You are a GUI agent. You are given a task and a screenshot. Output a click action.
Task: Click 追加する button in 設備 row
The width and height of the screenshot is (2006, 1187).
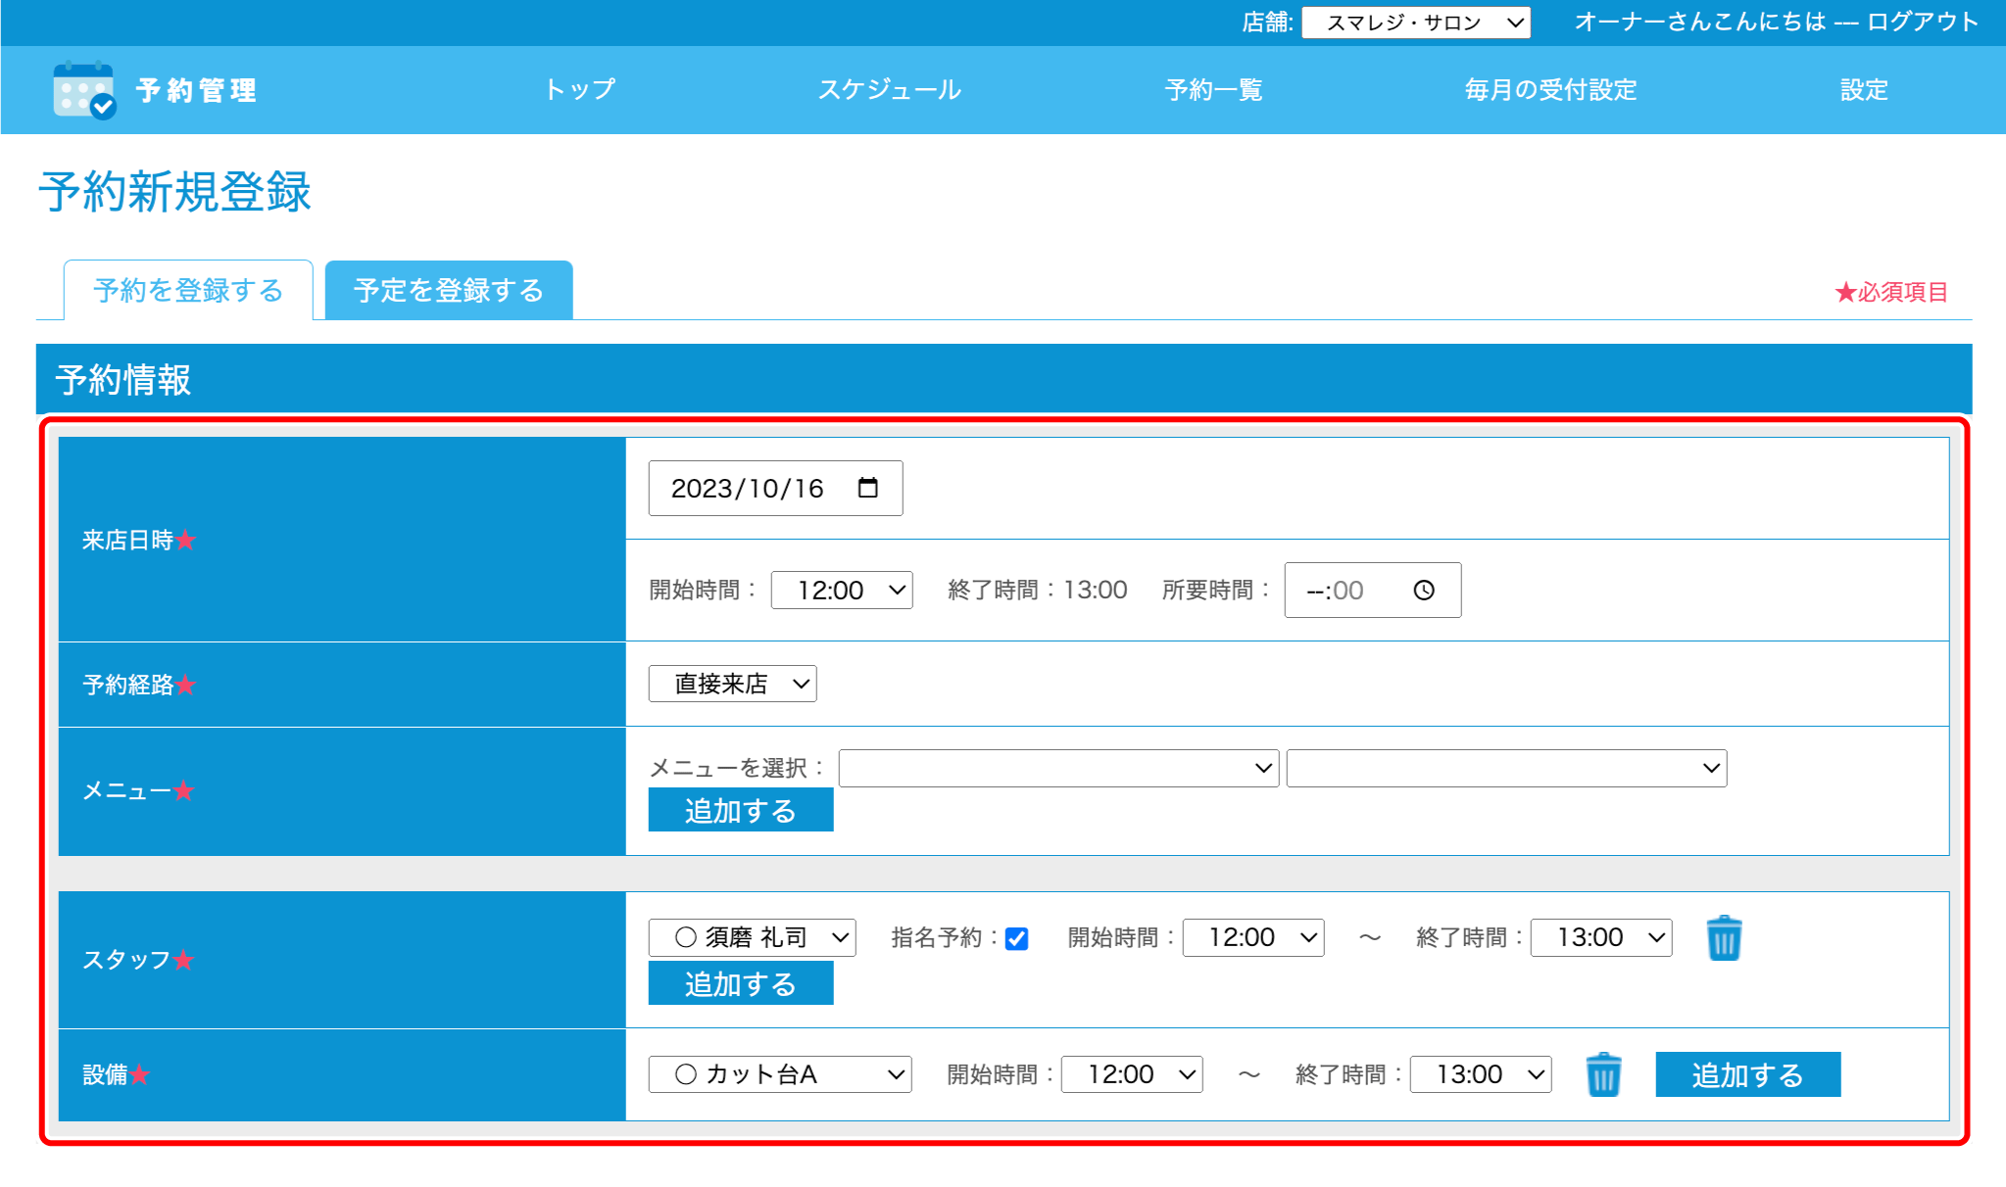pos(1748,1074)
